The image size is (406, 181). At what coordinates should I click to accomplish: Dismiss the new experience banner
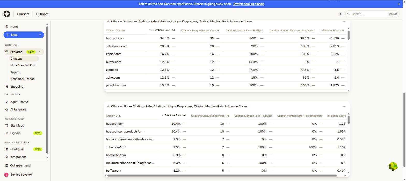pyautogui.click(x=398, y=4)
